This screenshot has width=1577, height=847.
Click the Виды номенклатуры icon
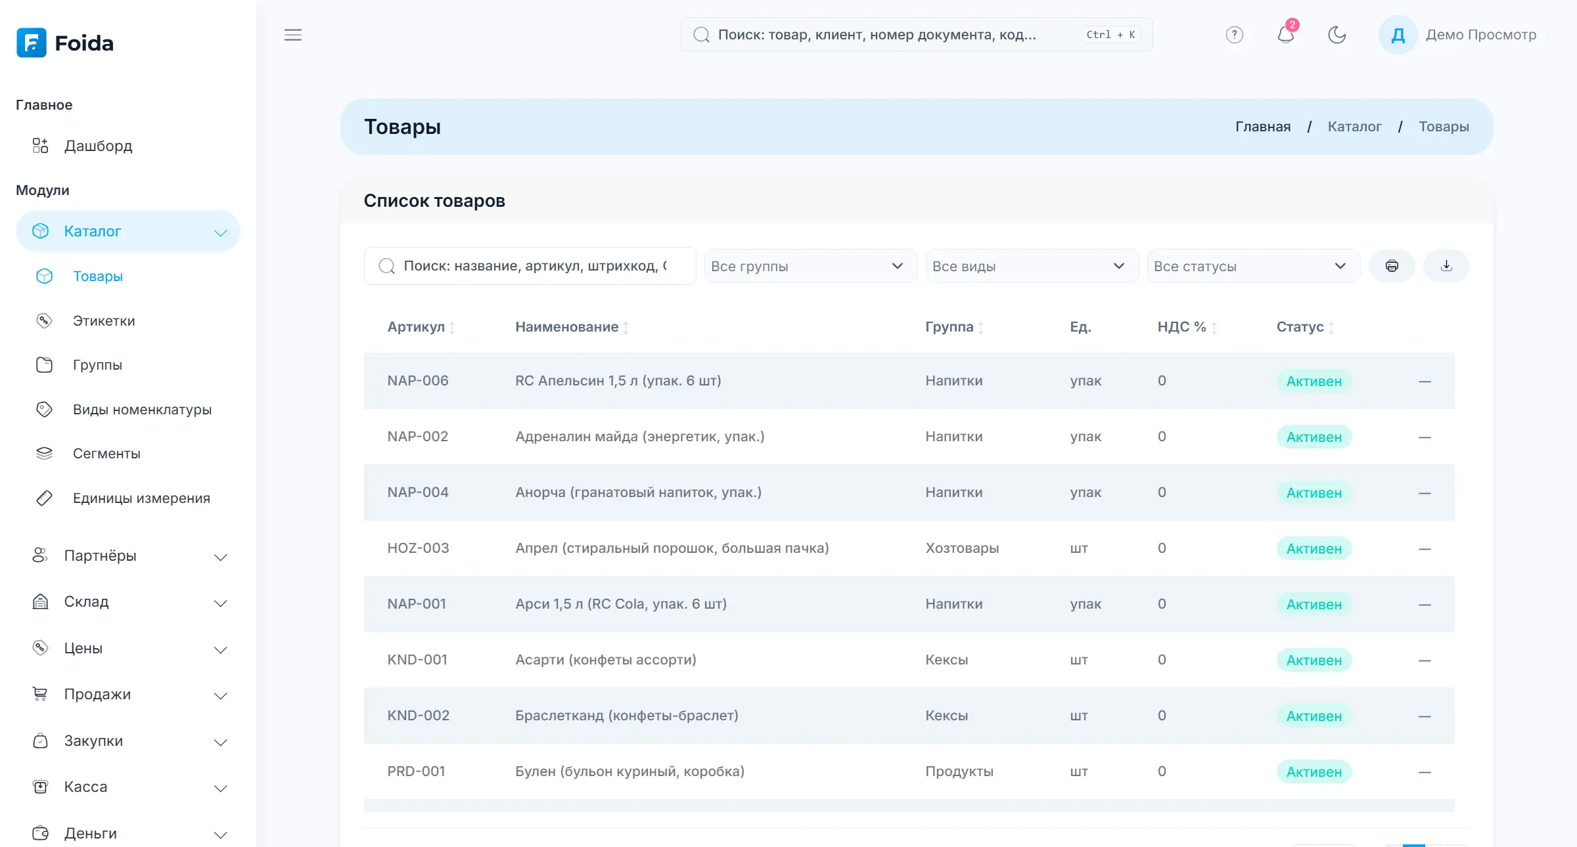(44, 410)
